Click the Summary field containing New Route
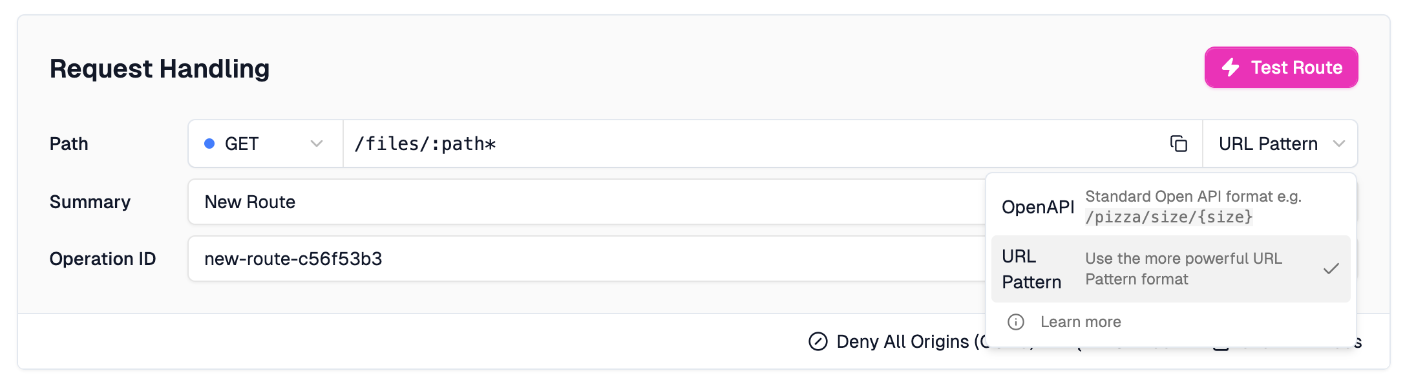 click(582, 202)
